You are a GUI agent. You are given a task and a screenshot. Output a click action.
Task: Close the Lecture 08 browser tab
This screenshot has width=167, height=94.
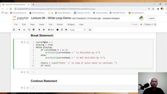point(29,5)
